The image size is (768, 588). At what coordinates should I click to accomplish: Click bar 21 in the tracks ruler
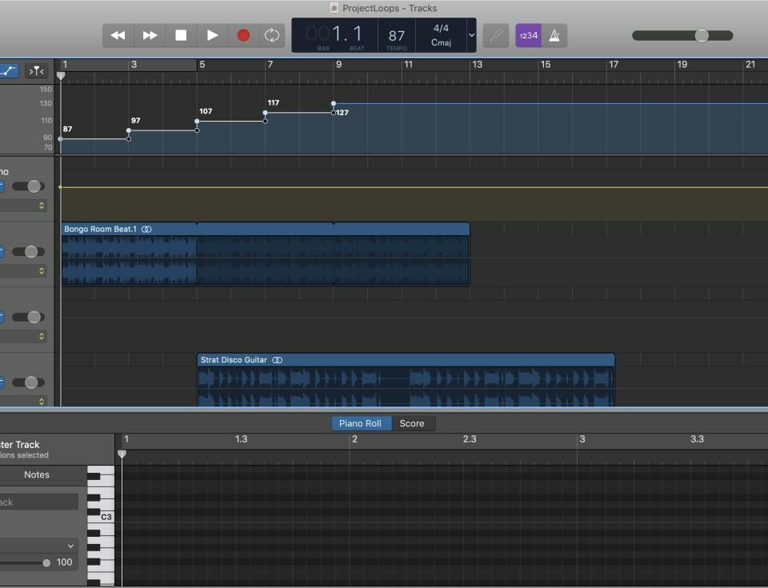[x=750, y=64]
